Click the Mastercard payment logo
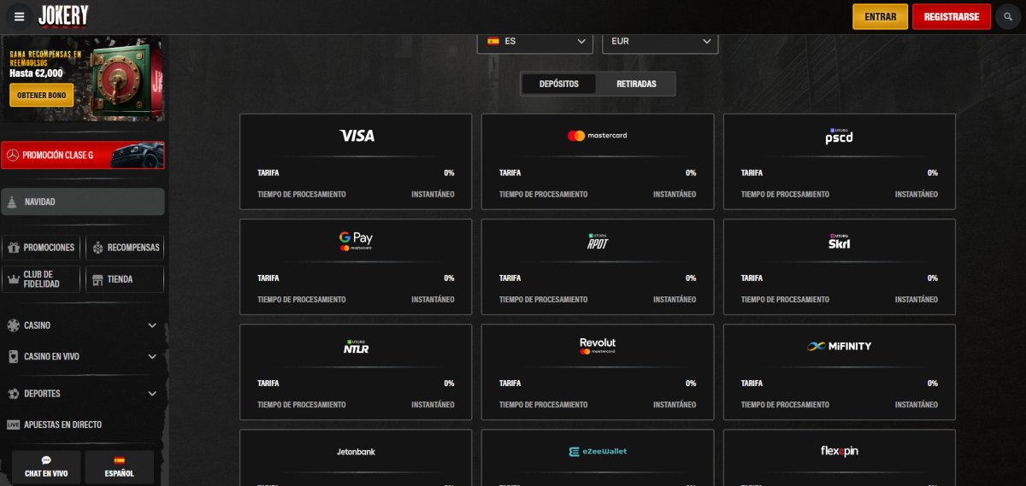This screenshot has height=486, width=1026. click(598, 135)
